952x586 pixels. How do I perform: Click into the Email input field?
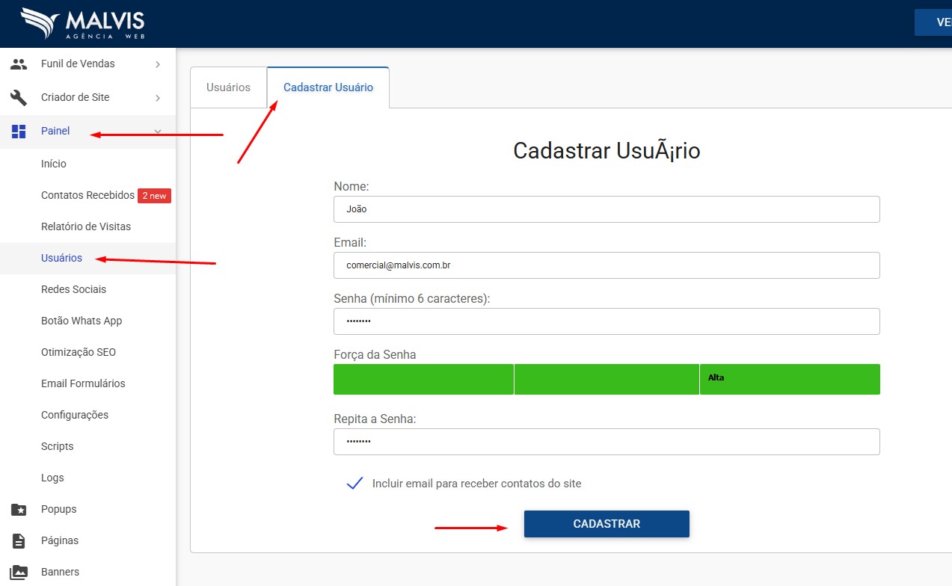[x=606, y=265]
